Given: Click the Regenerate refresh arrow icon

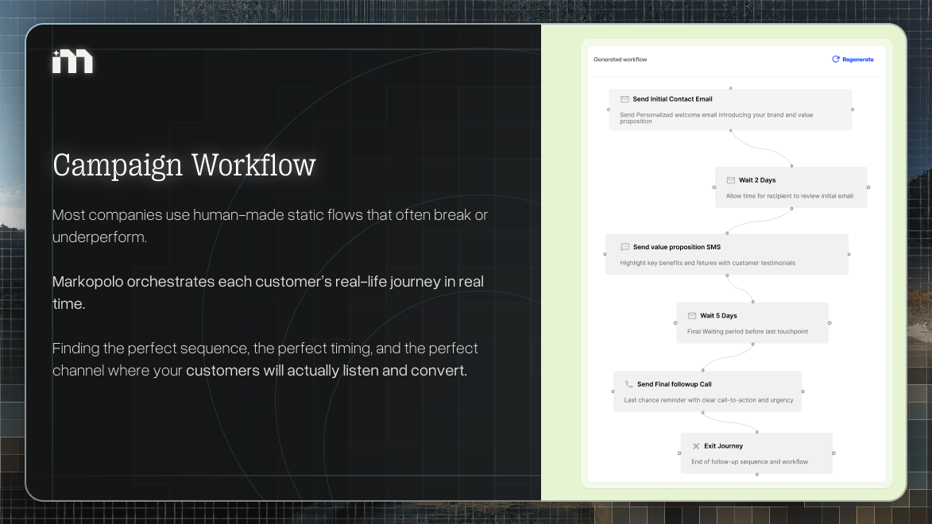Looking at the screenshot, I should 835,60.
